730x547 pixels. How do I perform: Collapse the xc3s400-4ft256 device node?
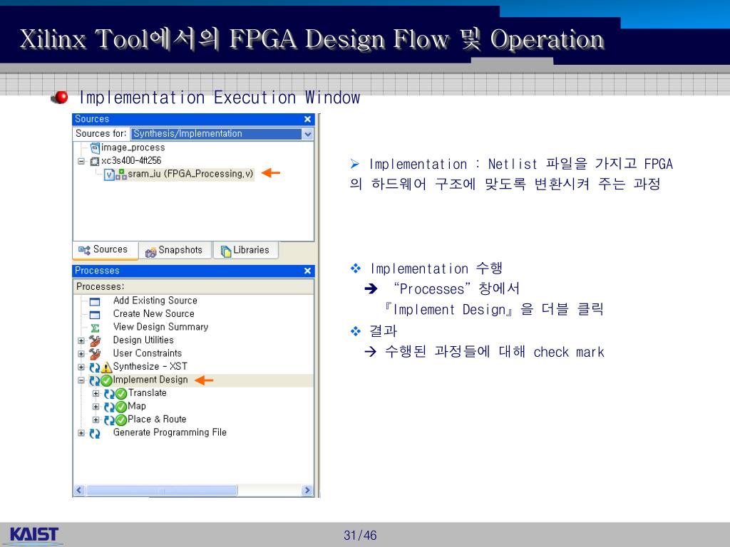[x=81, y=162]
